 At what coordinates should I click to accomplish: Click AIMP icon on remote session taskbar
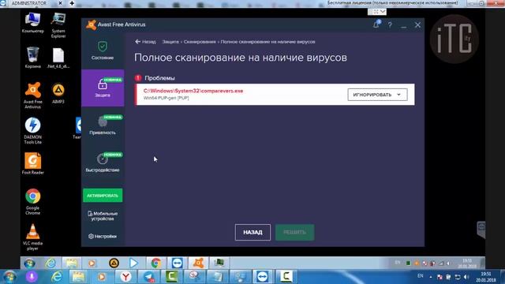pos(114,263)
